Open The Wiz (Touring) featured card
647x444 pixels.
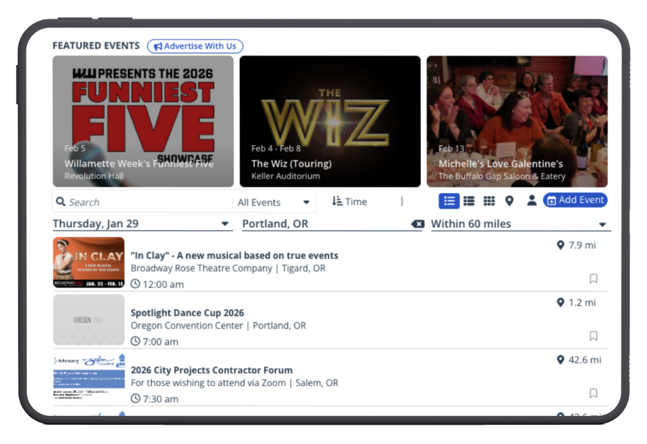tap(330, 122)
